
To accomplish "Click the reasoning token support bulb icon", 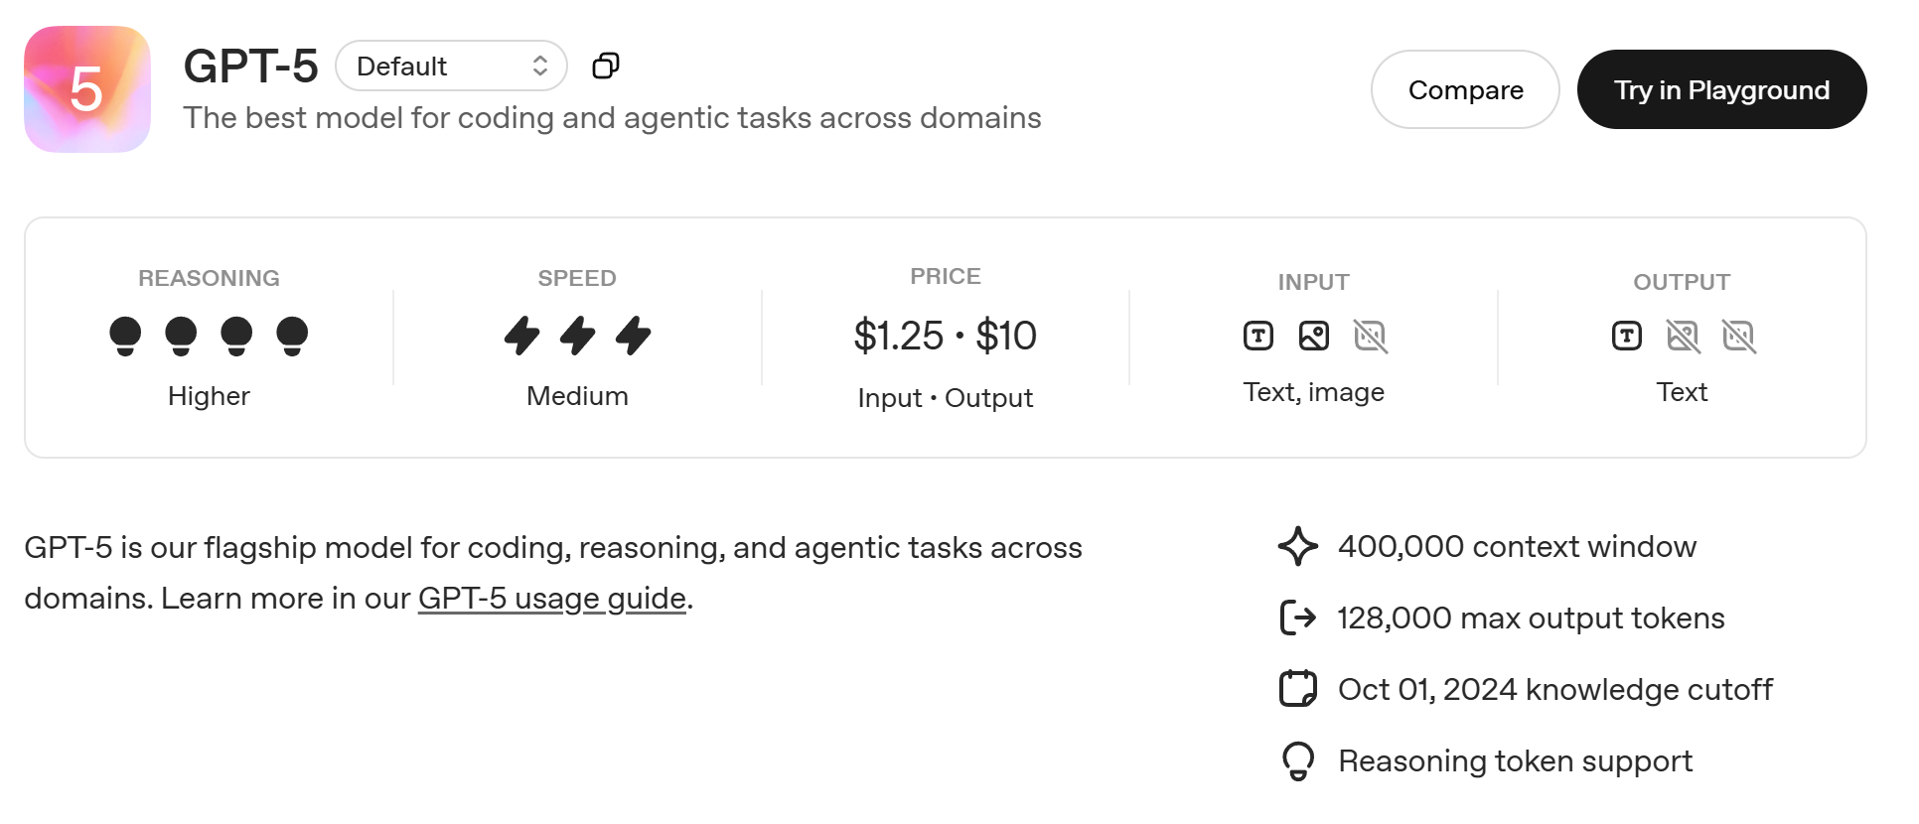I will pos(1297,761).
